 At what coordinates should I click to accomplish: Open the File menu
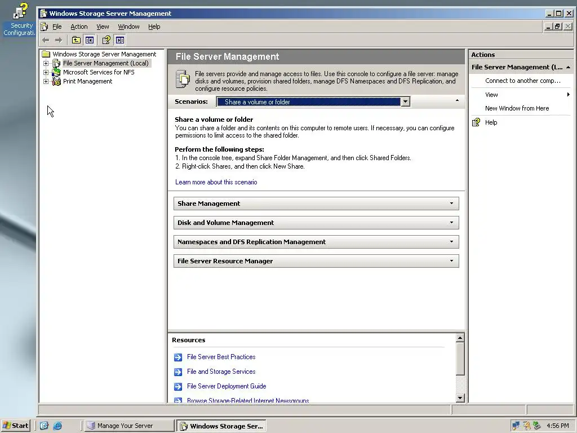(x=57, y=26)
